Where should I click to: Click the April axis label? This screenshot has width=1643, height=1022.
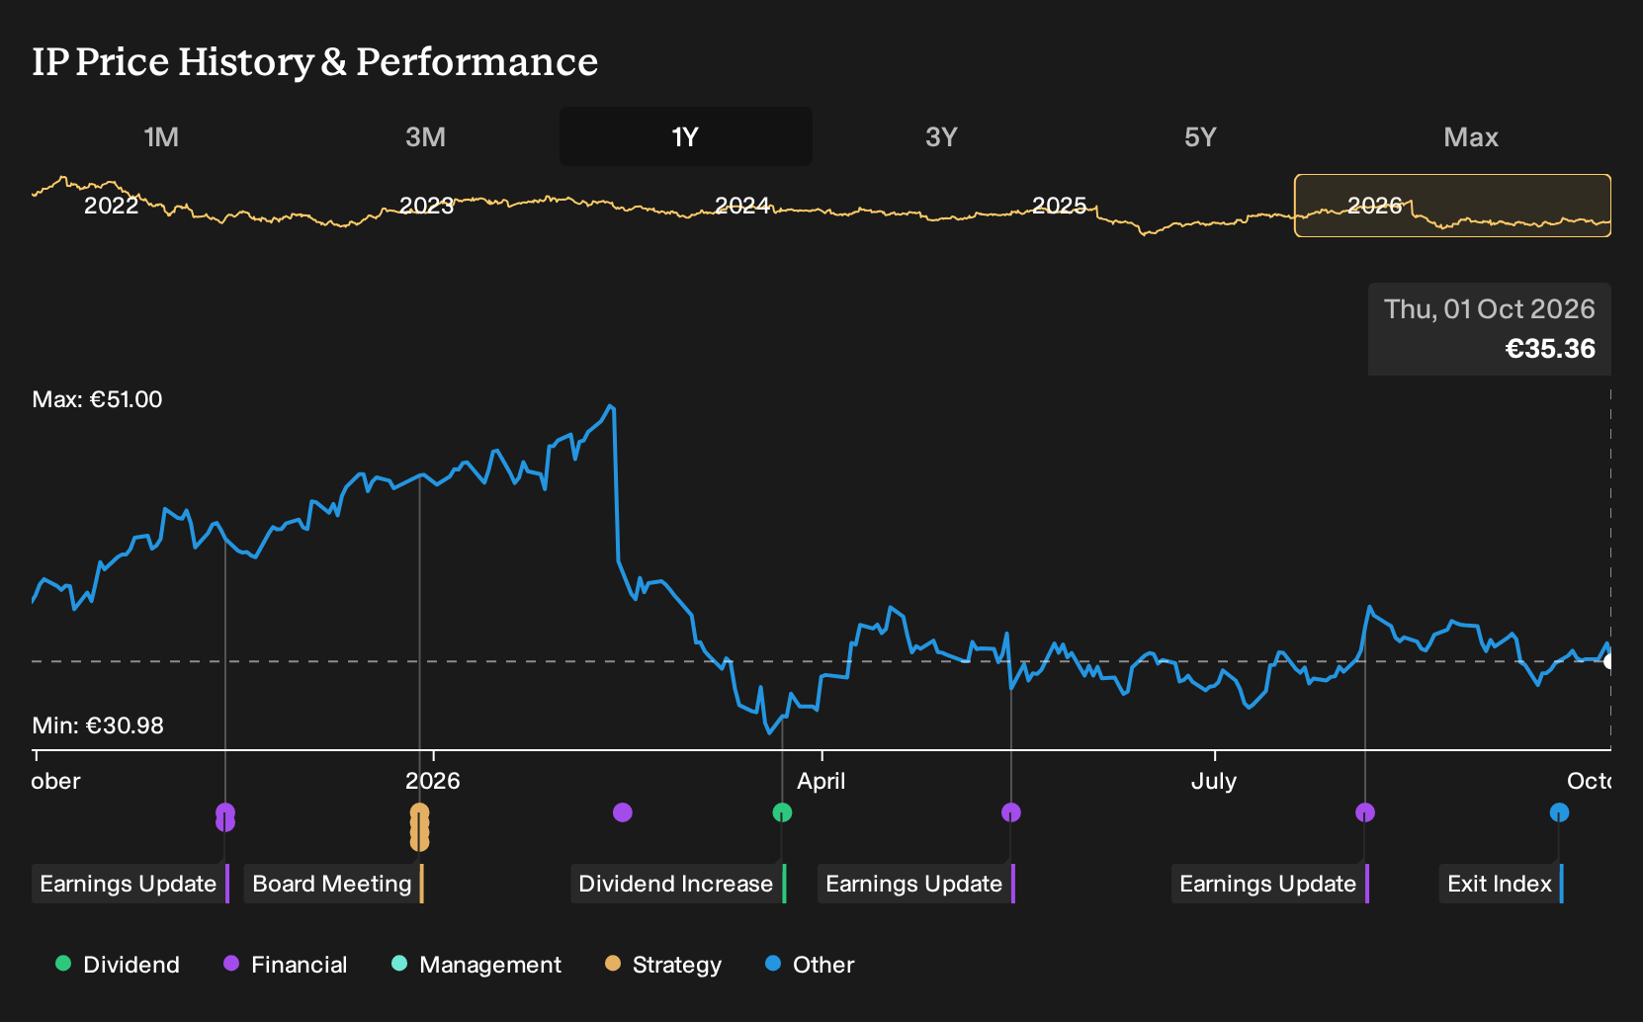(x=821, y=781)
